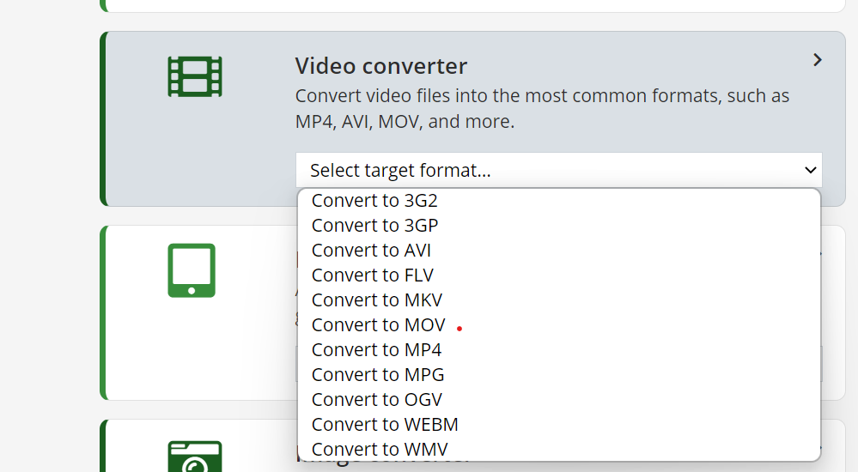
Task: Choose Convert to OGV option
Action: click(558, 399)
